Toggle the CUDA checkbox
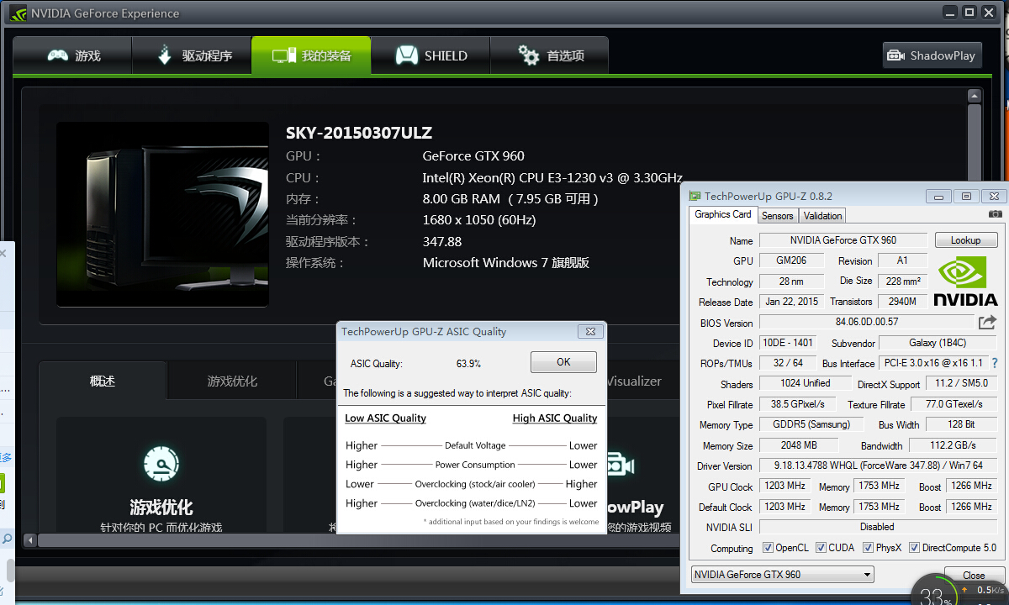 [821, 548]
